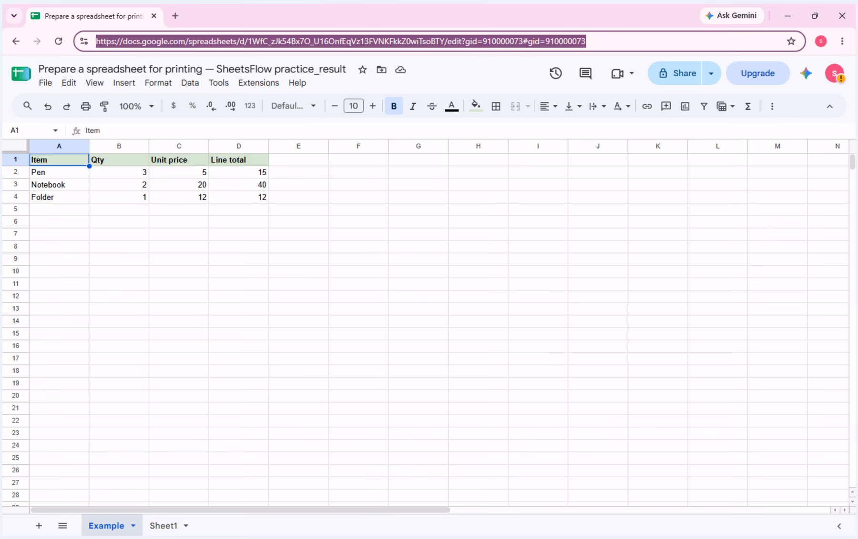Click the add sheet plus button
Viewport: 858px width, 539px height.
click(x=39, y=526)
